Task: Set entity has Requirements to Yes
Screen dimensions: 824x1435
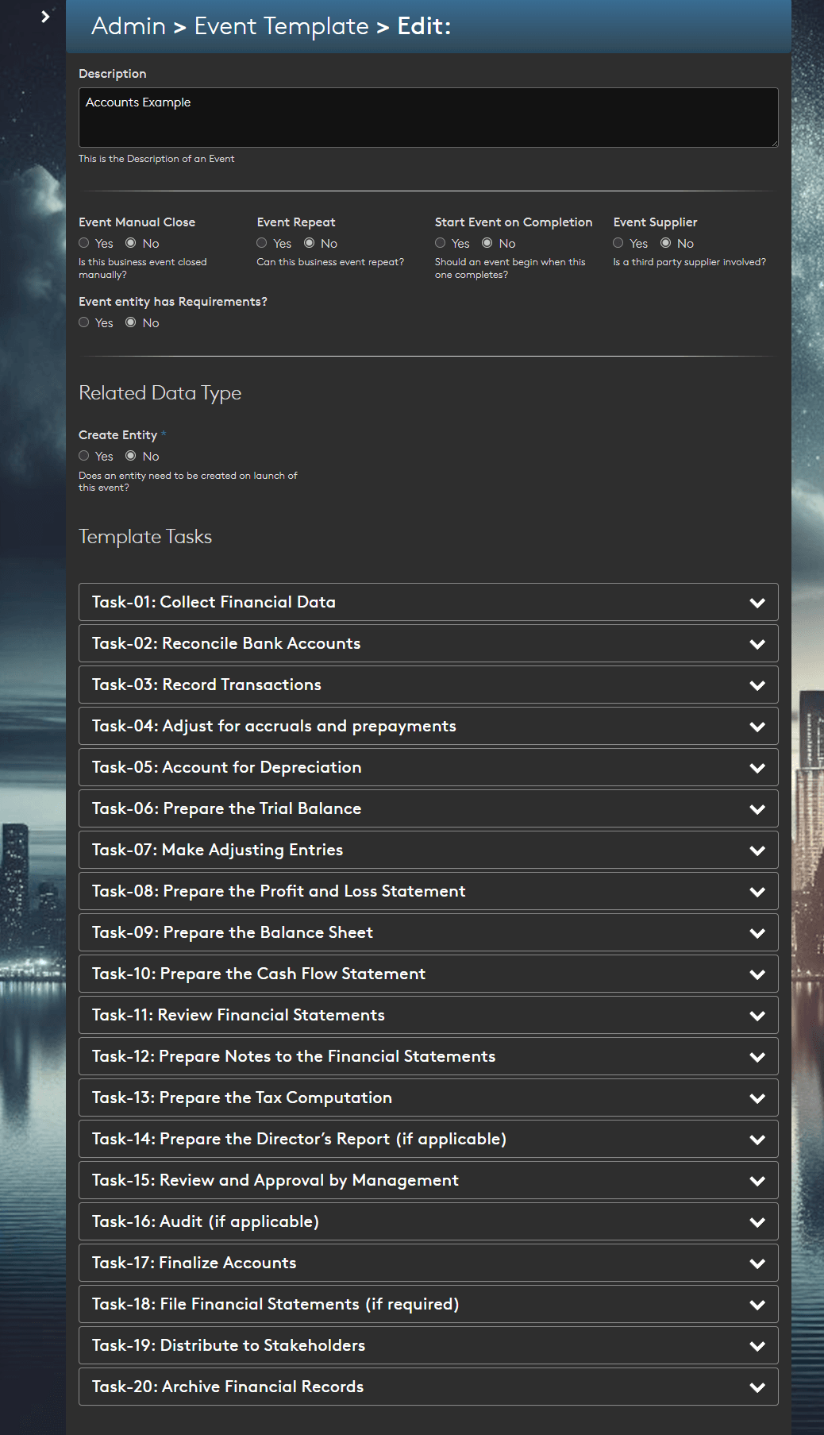Action: click(84, 322)
